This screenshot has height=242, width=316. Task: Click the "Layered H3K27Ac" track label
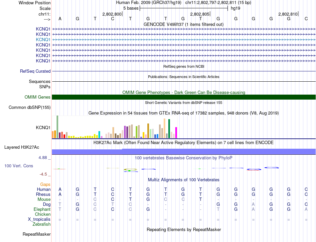pyautogui.click(x=22, y=147)
